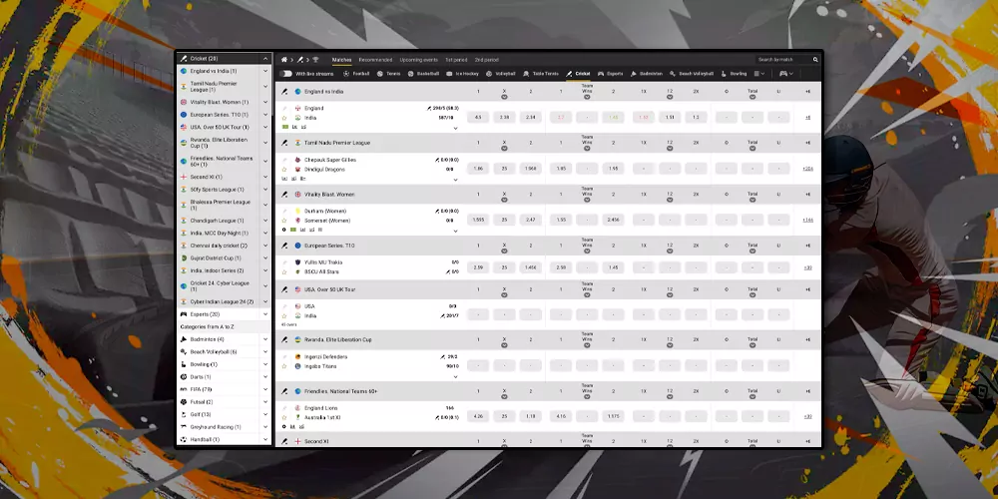Select 4.26 odds for England Lions

(x=478, y=416)
